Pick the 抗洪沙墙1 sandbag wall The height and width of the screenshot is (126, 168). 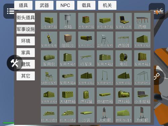coord(49,115)
